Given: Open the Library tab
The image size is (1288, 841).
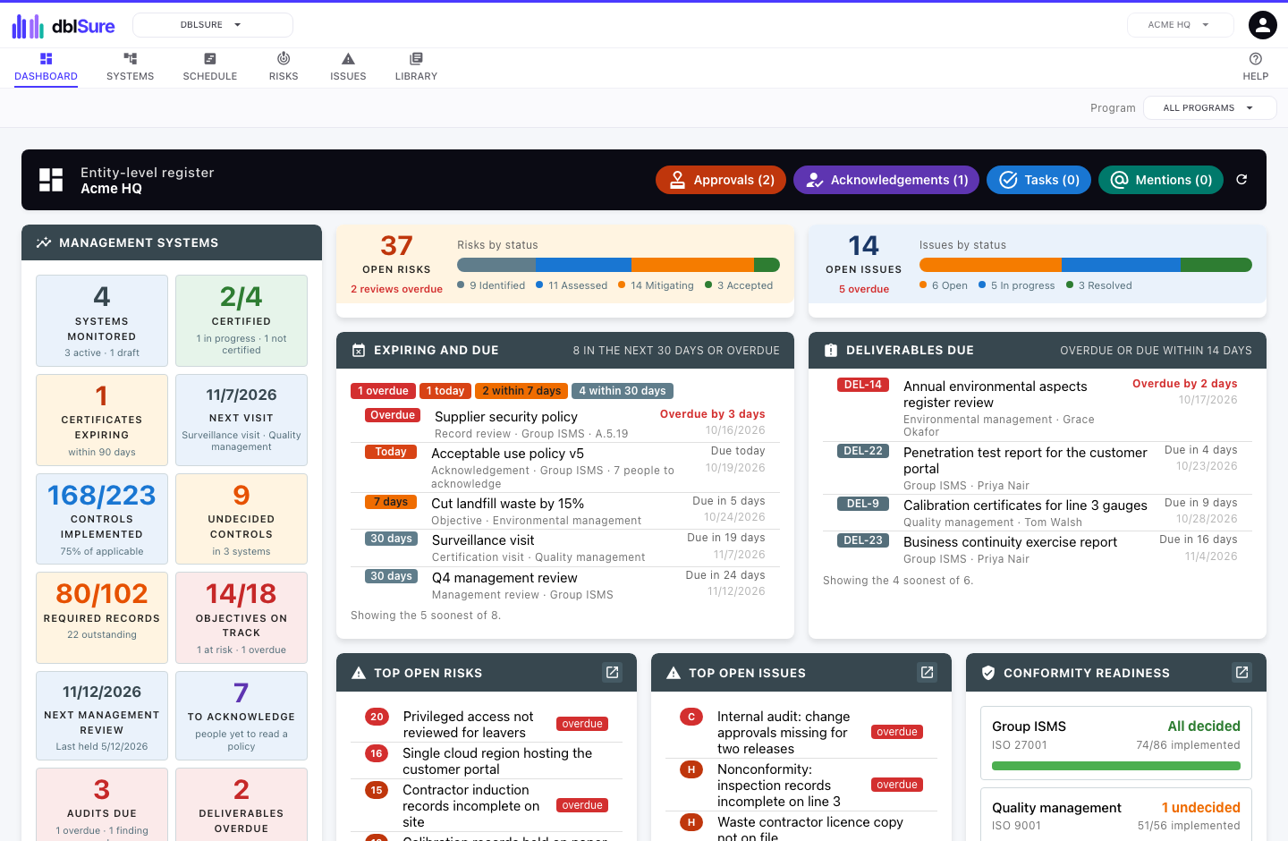Looking at the screenshot, I should 416,67.
